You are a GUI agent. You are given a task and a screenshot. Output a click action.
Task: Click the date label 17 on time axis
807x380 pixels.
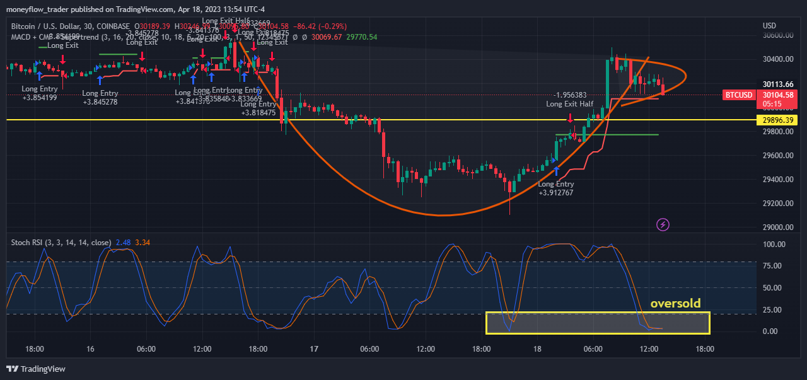click(x=314, y=348)
